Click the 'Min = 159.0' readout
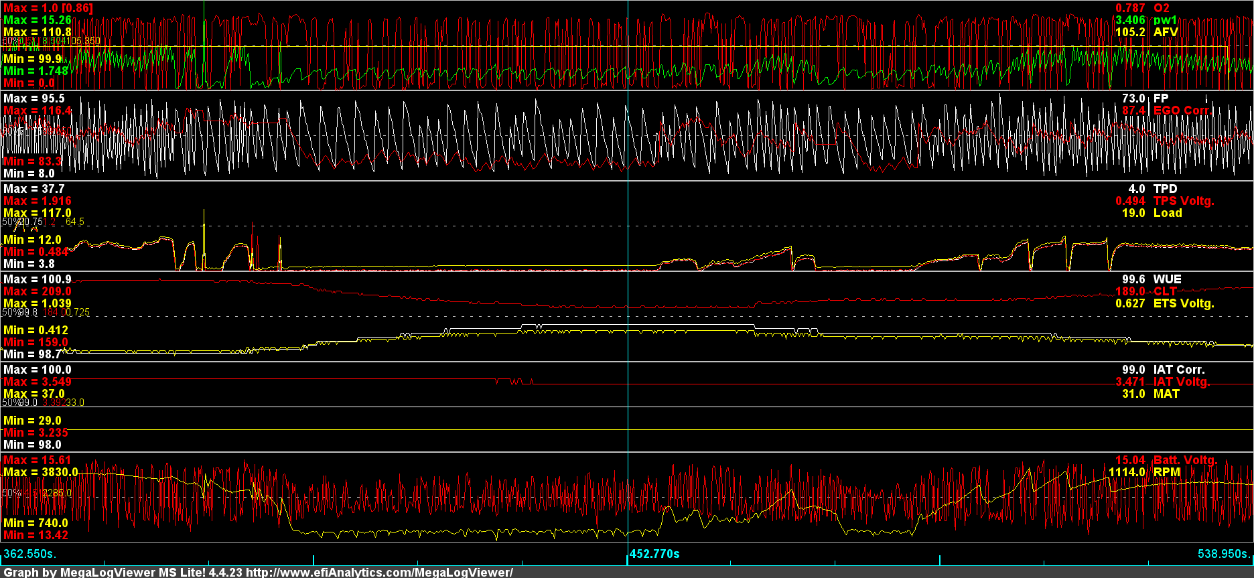Viewport: 1254px width, 578px height. (x=36, y=342)
